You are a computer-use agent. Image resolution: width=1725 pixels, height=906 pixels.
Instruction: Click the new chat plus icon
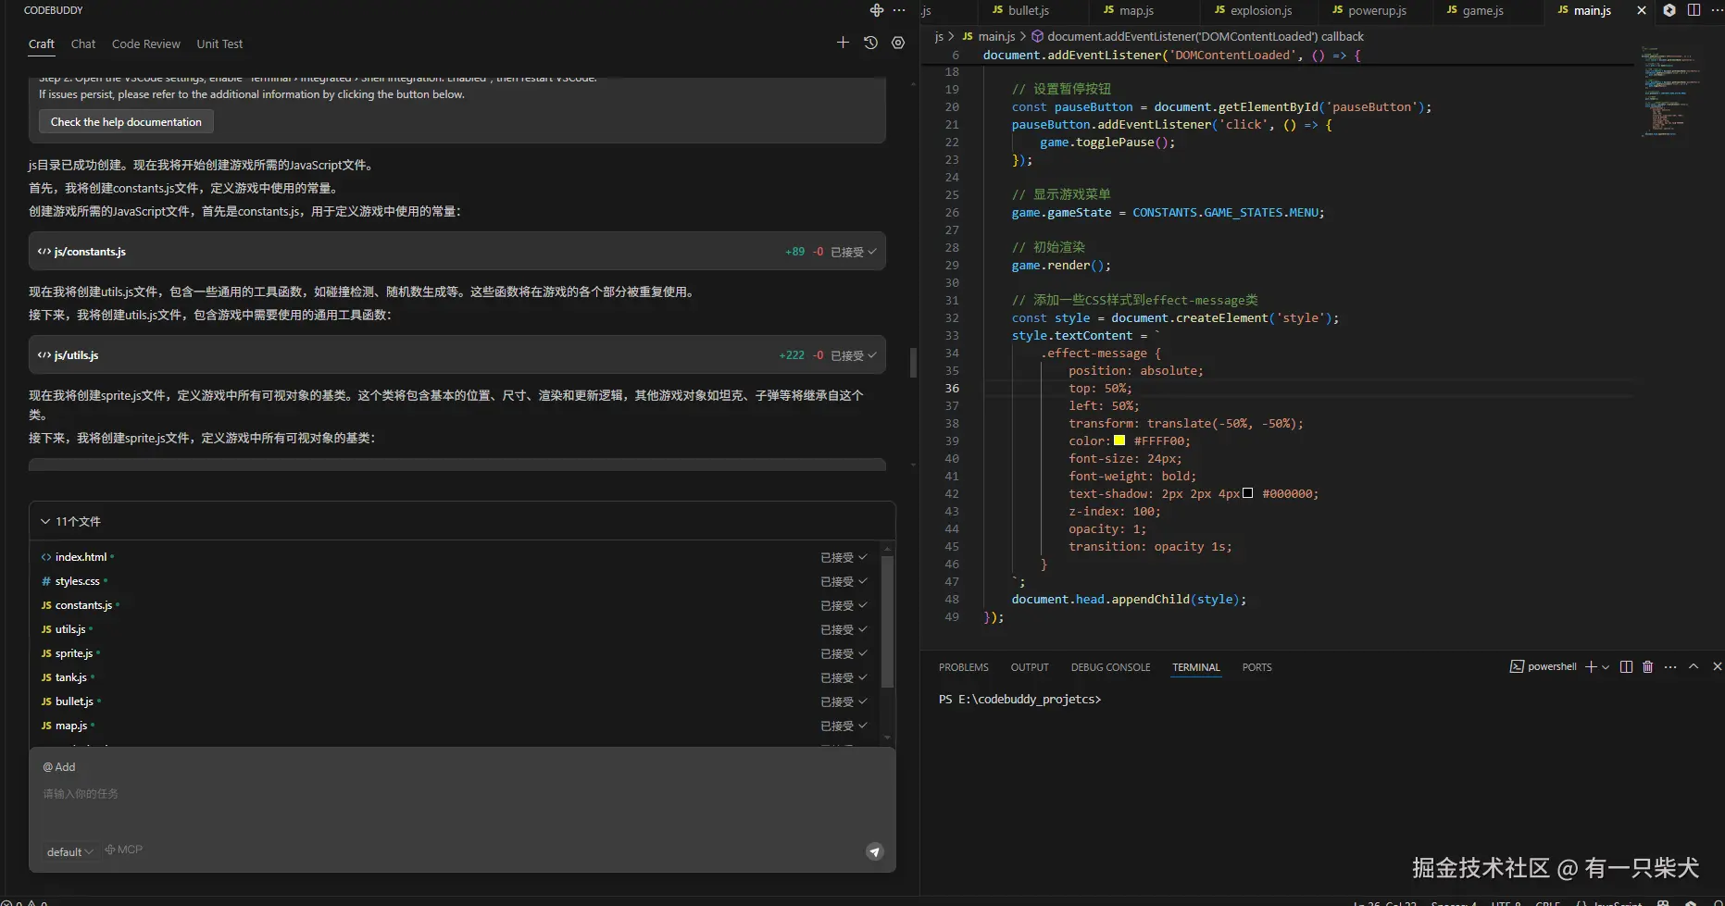843,43
